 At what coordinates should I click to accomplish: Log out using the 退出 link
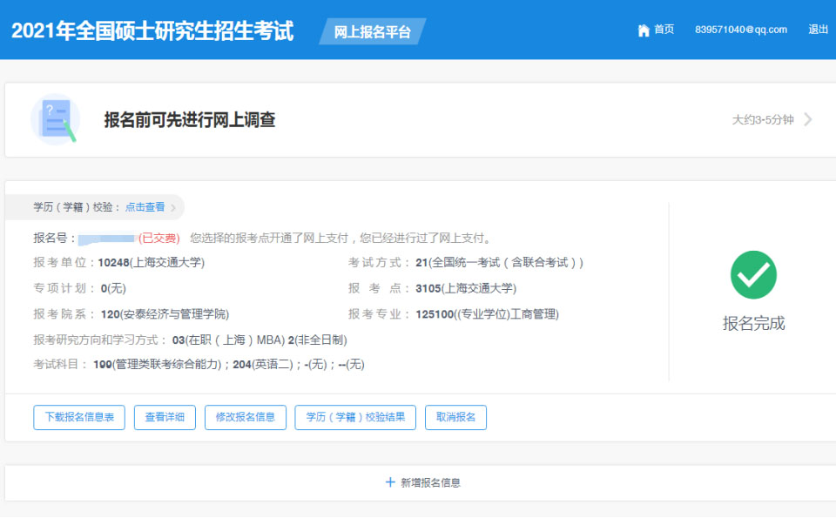click(x=818, y=30)
